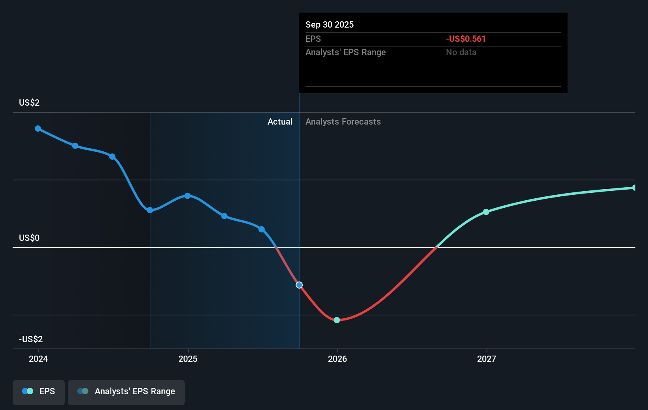Click the 'No data' EPS range value
The width and height of the screenshot is (648, 410).
pyautogui.click(x=461, y=52)
